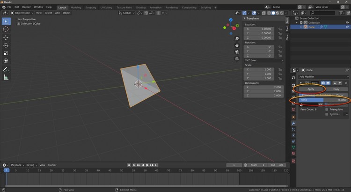Screen dimensions: 351x192
Task: Click the camera view icon in viewport
Action: pyautogui.click(x=237, y=52)
